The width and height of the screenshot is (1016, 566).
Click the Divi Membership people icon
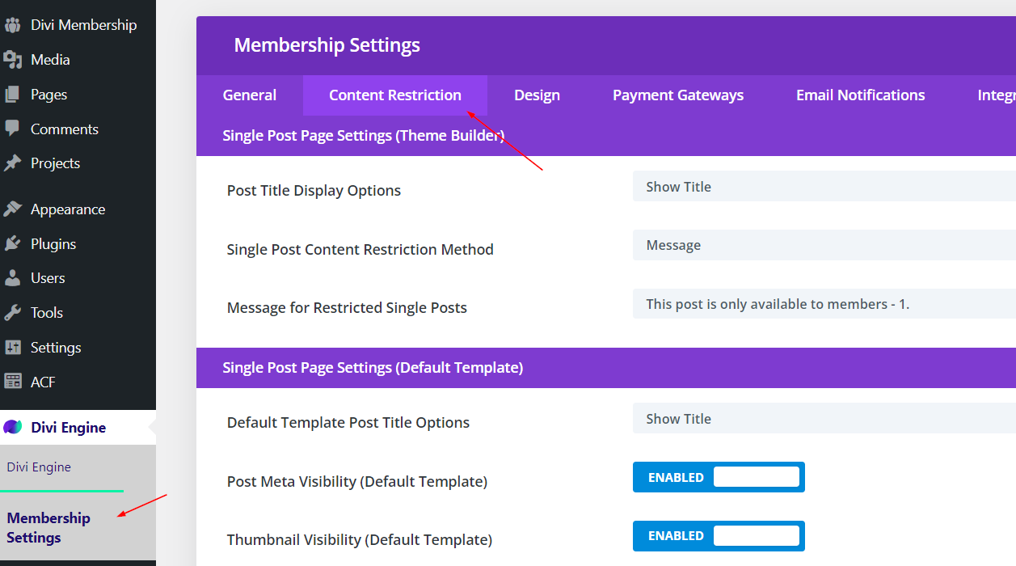[12, 25]
